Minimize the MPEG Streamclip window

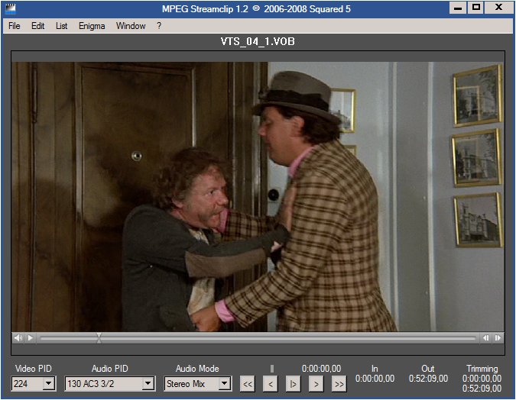(458, 8)
